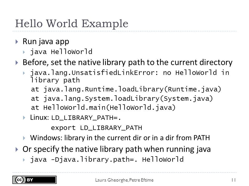
Task: Select the "Run java app" bullet
Action: pos(46,42)
